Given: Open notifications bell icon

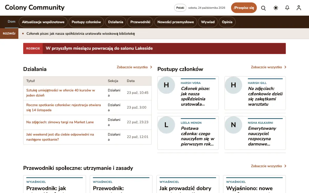Looking at the screenshot, I should coord(287,8).
